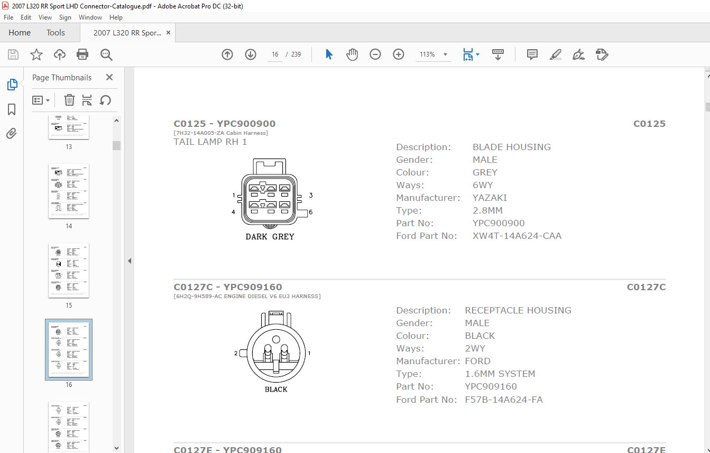The image size is (710, 453).
Task: Close the 2007 L320 RR Sport document tab
Action: [x=169, y=33]
